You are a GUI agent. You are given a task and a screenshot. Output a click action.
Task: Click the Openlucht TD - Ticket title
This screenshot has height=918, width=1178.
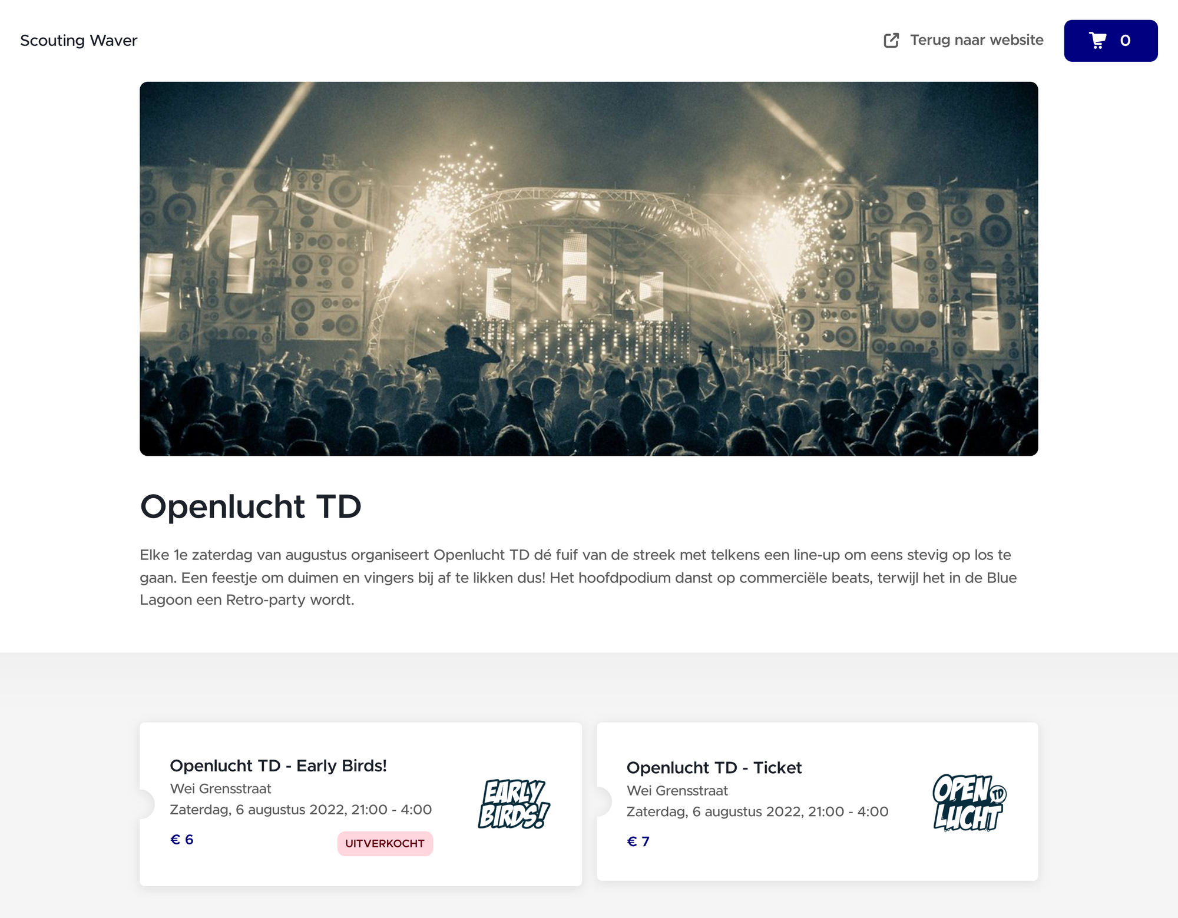point(714,768)
